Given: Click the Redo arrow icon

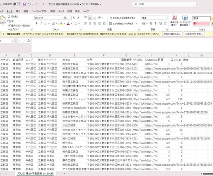Looking at the screenshot, I should [x=37, y=4].
